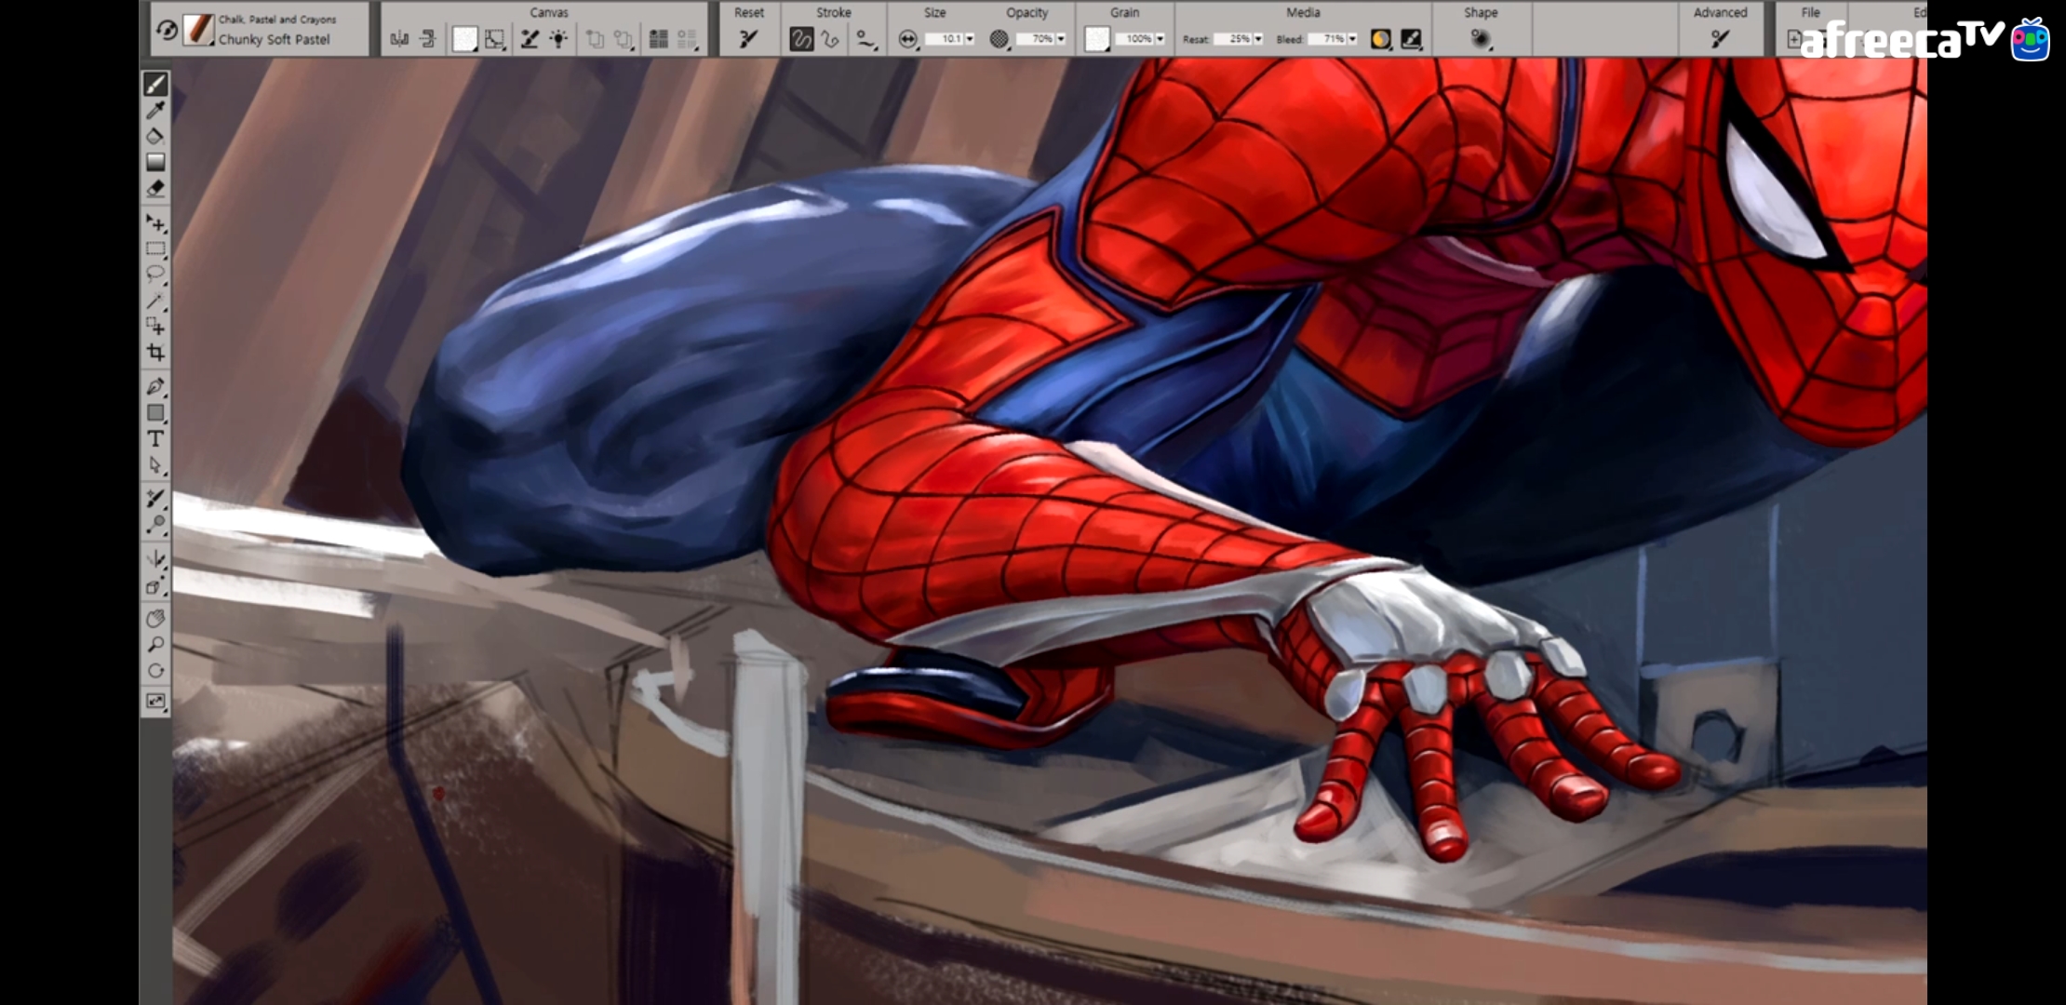Open the Size slider dropdown arrow
The height and width of the screenshot is (1005, 2066).
pyautogui.click(x=970, y=39)
